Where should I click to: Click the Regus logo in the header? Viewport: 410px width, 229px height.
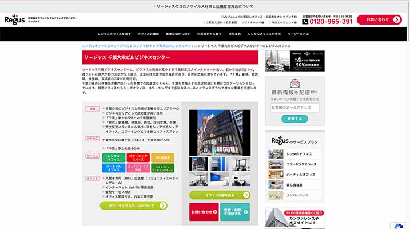pos(15,19)
